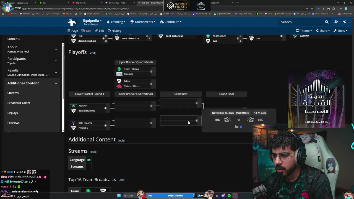Open MMA vs Twisted Minds match info
Image resolution: width=354 pixels, height=199 pixels.
tap(151, 84)
